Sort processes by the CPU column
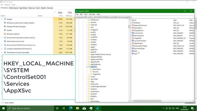 pos(58,14)
